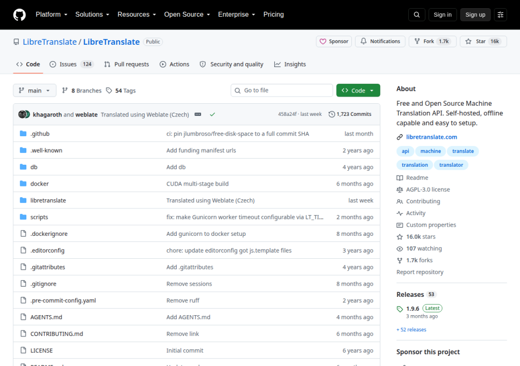The height and width of the screenshot is (366, 520).
Task: Go to Pricing page
Action: coord(274,15)
